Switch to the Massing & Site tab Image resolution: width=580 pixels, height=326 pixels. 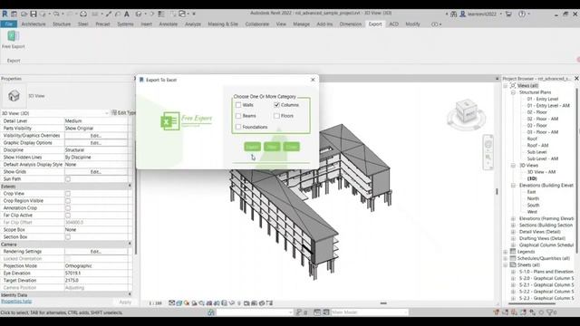coord(223,24)
